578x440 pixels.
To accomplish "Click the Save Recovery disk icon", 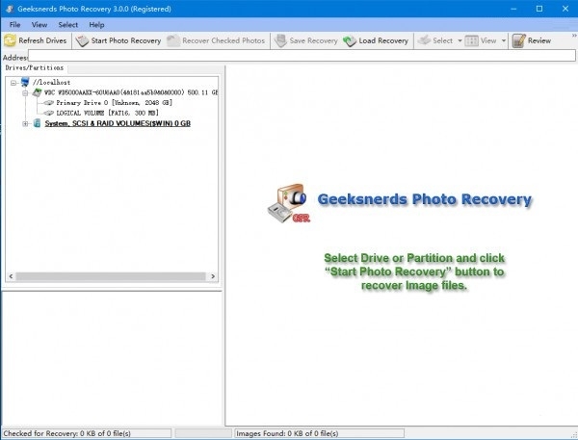I will click(x=280, y=40).
